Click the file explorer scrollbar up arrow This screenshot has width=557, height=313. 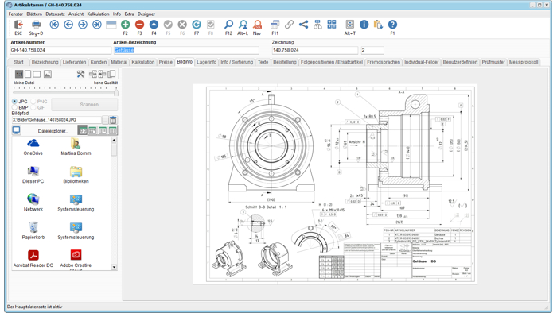tap(114, 140)
